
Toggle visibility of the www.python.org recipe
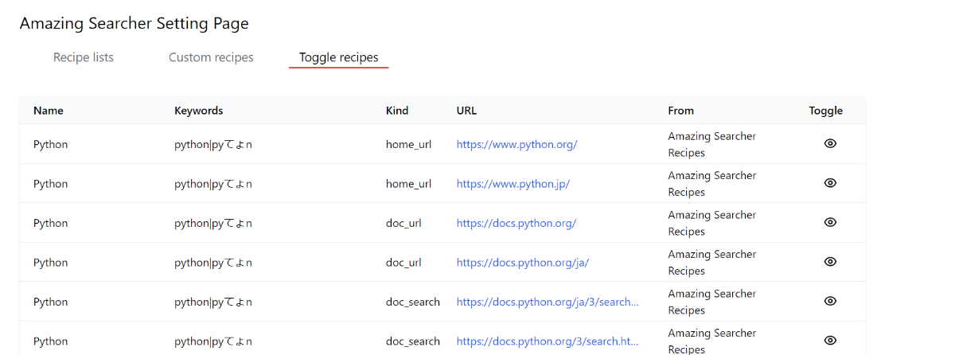(x=830, y=143)
